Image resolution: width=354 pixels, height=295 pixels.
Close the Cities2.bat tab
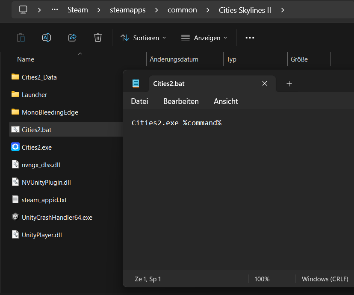pyautogui.click(x=265, y=84)
